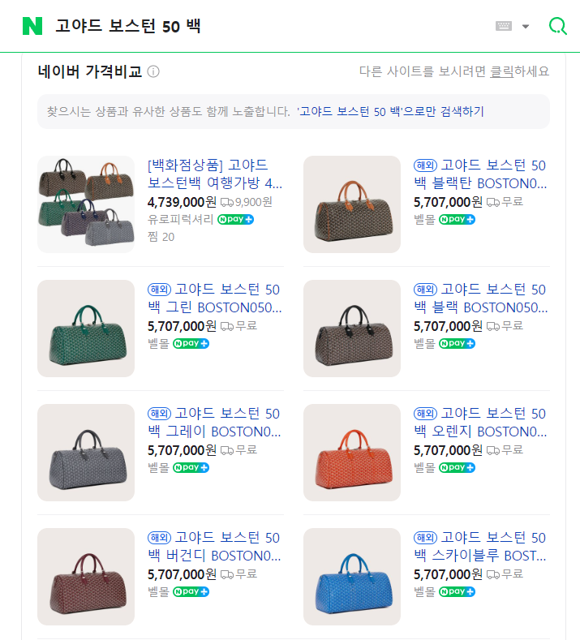Open the 그레이 BOSTON0 product title
This screenshot has height=640, width=580.
tap(214, 423)
